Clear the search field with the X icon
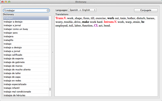 pyautogui.click(x=48, y=10)
